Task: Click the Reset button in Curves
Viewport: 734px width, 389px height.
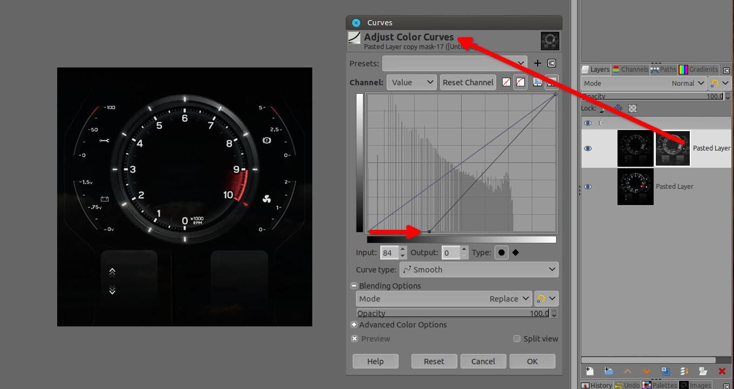Action: pyautogui.click(x=434, y=361)
